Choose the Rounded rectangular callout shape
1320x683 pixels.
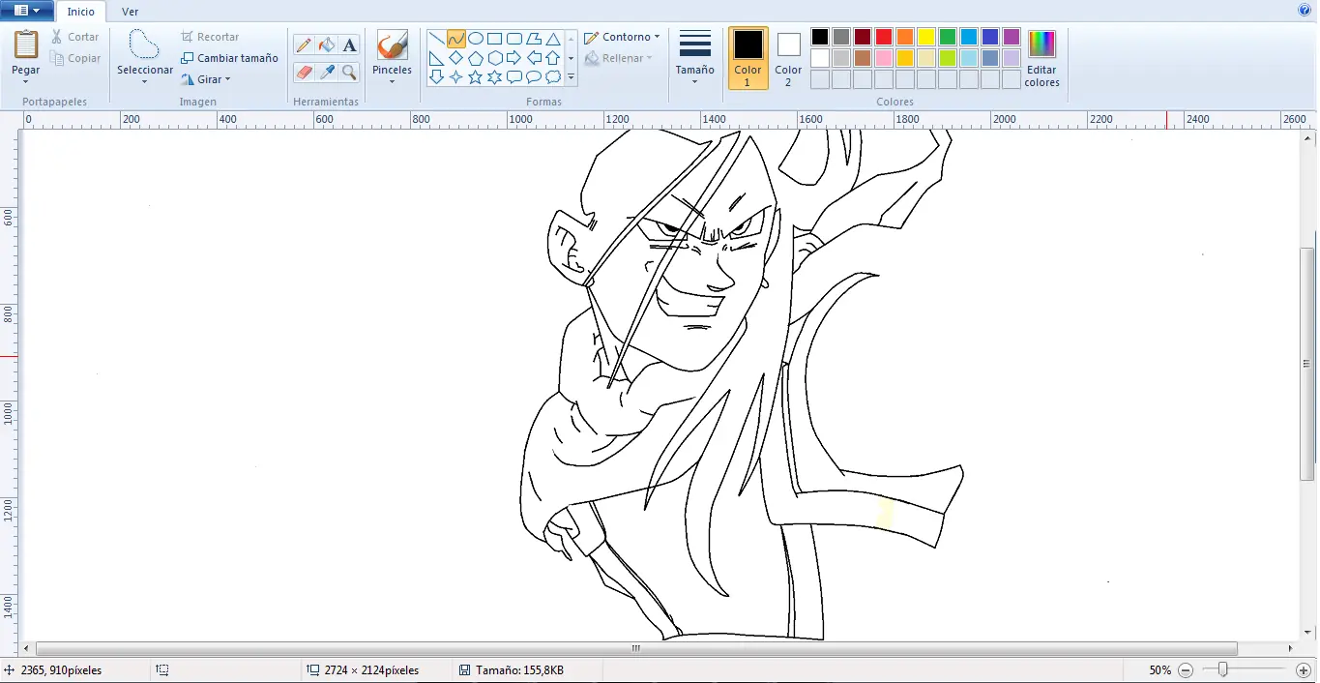pyautogui.click(x=514, y=76)
